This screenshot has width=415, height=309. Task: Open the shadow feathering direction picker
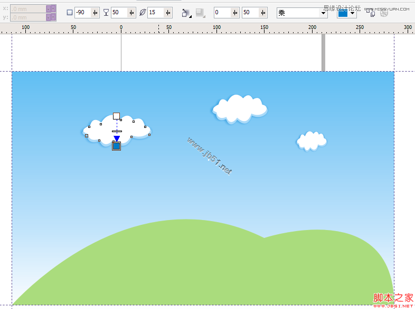point(185,13)
